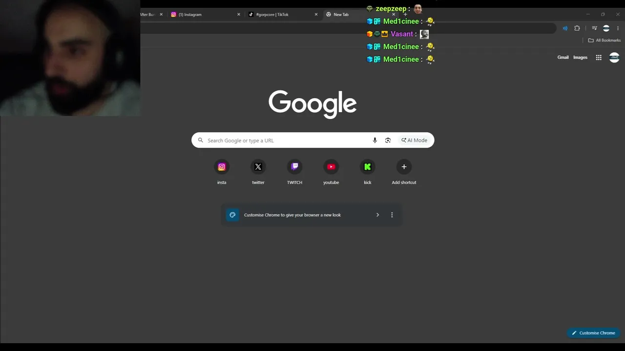This screenshot has width=625, height=351.
Task: Open the Extensions puzzle icon
Action: point(577,28)
